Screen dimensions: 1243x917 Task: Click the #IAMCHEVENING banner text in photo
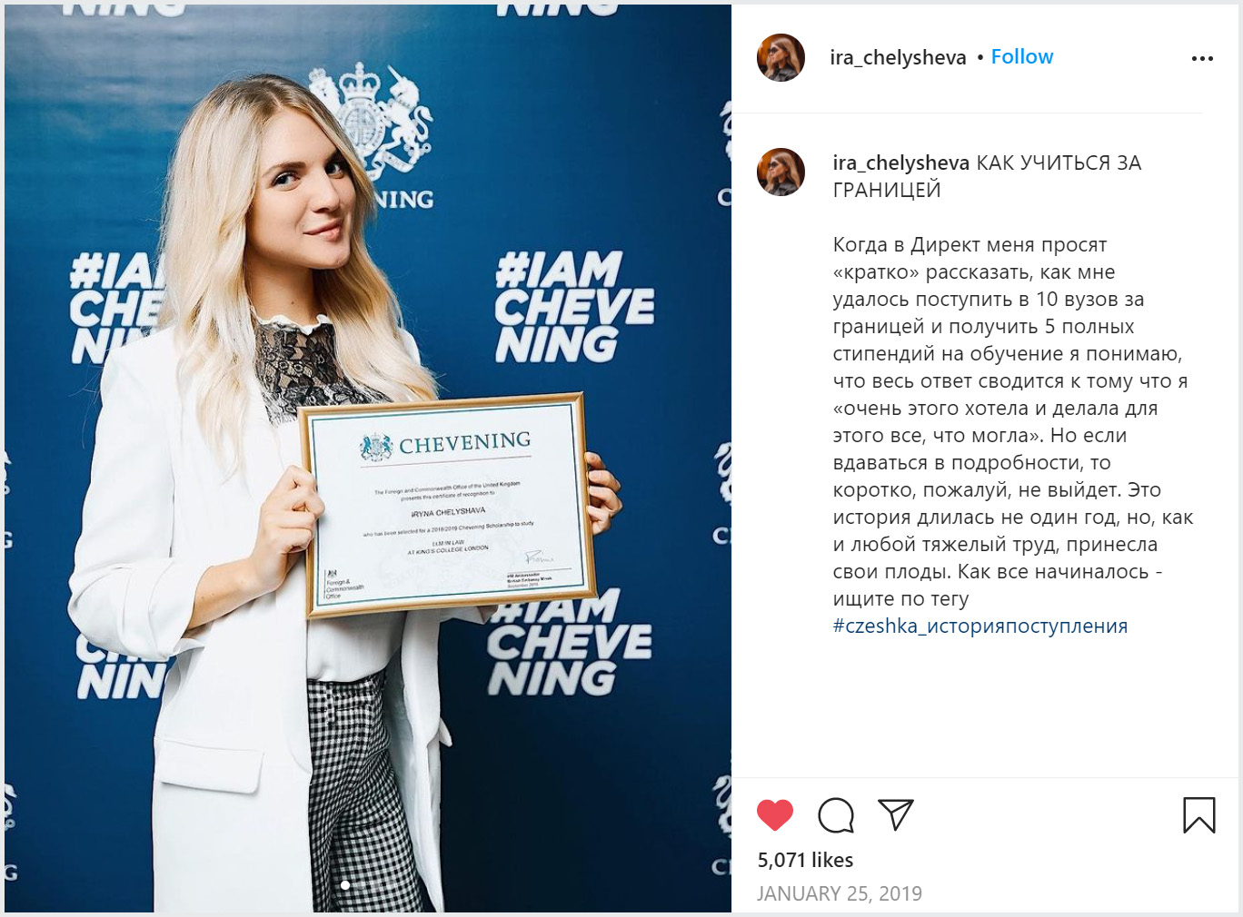[572, 307]
